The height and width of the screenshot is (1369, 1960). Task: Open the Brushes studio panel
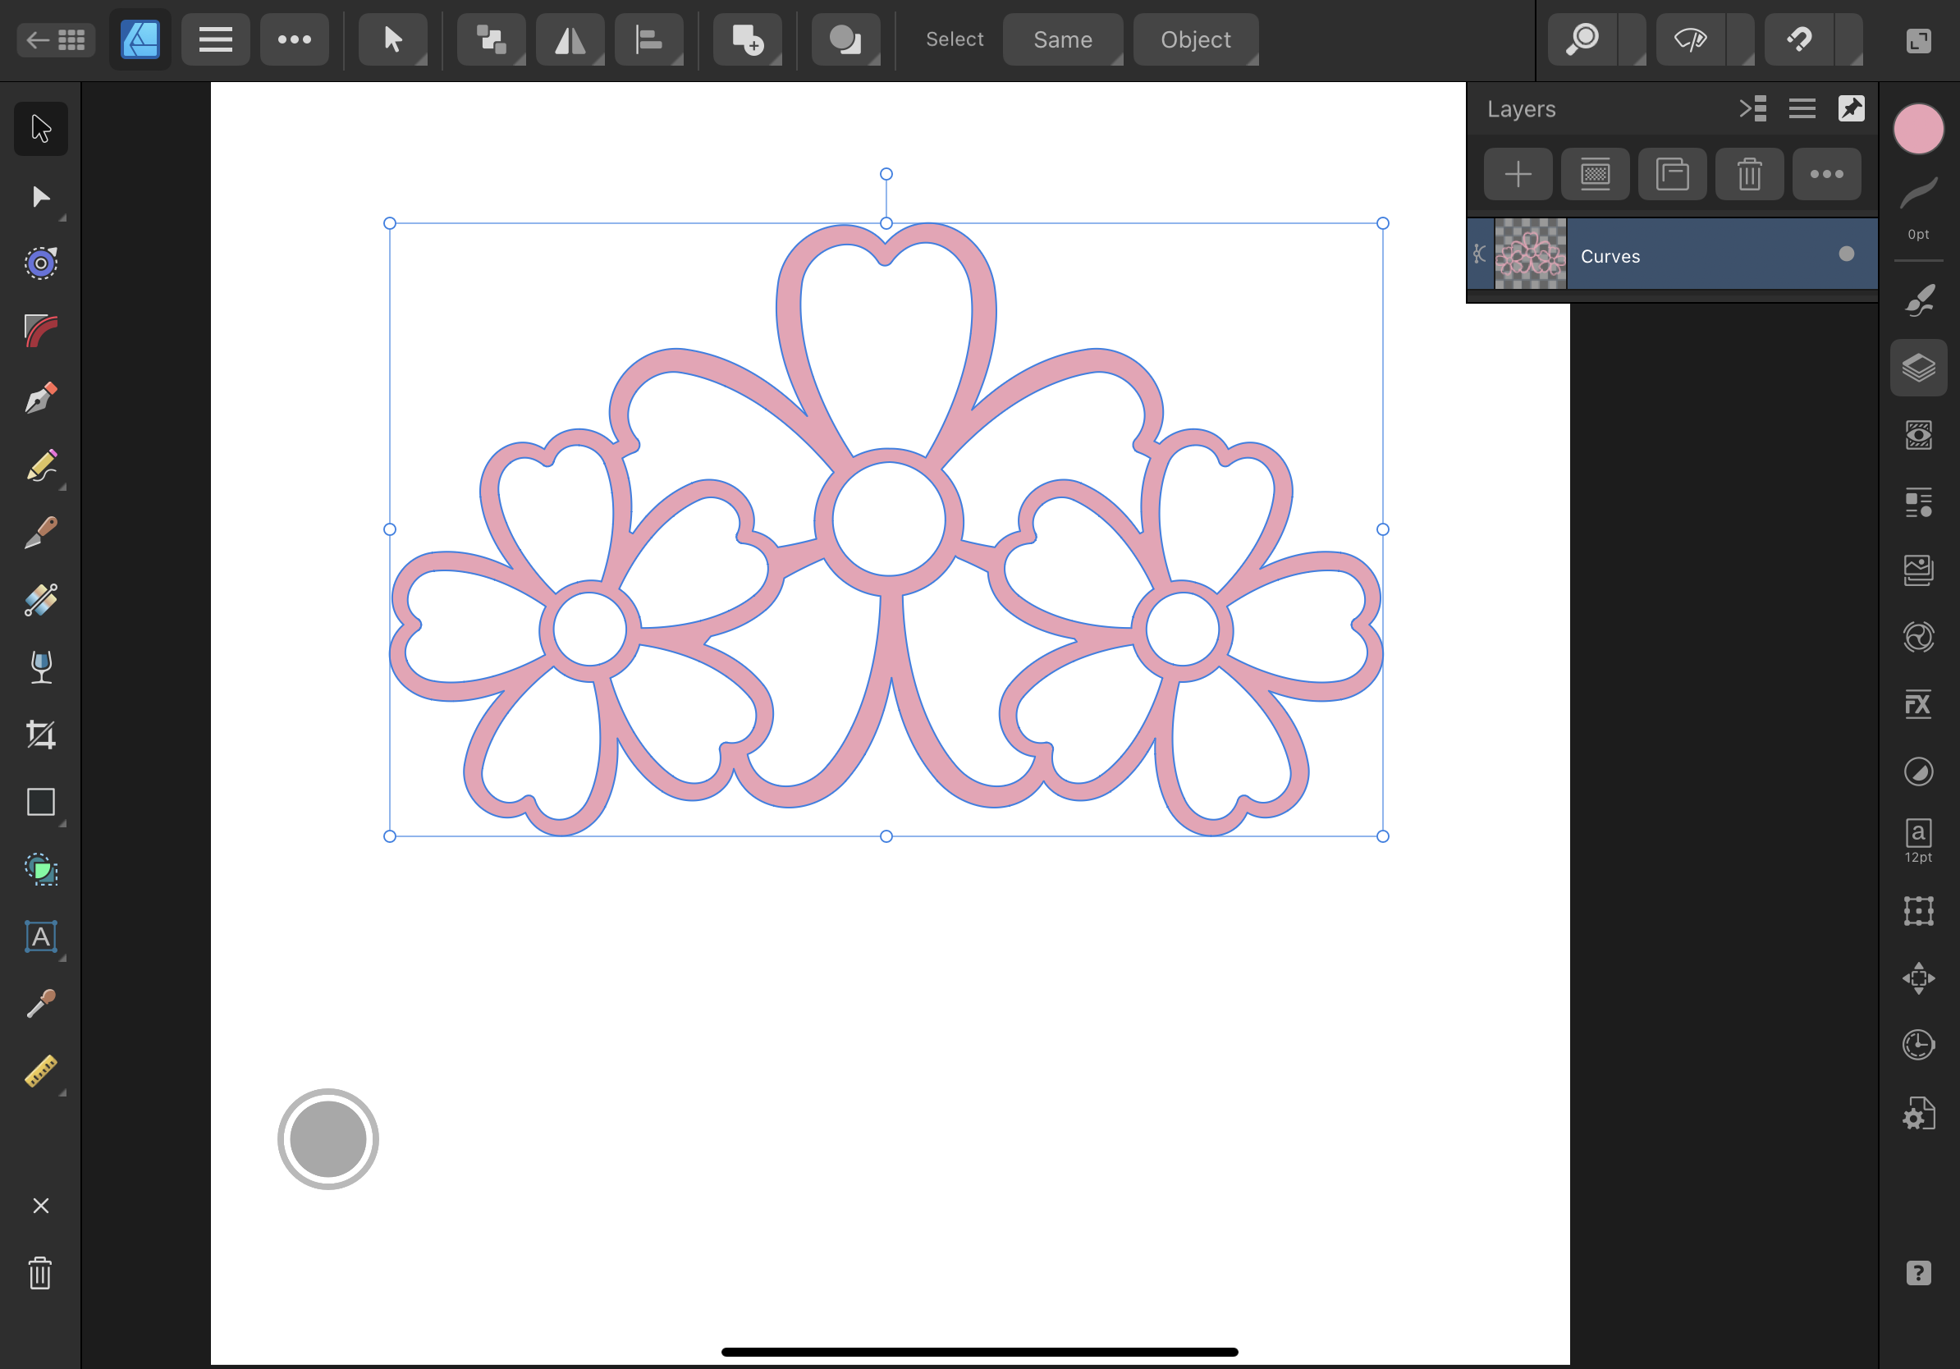(x=1918, y=300)
